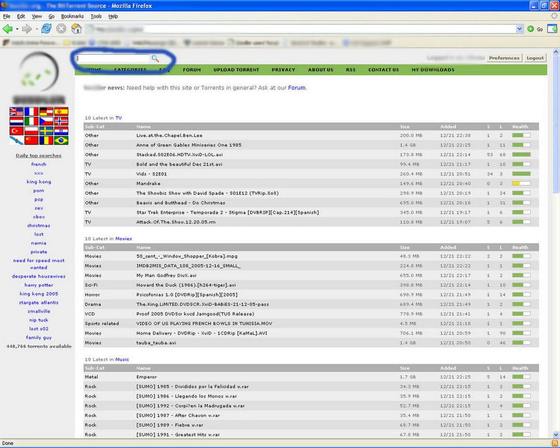The height and width of the screenshot is (448, 560).
Task: Select the Turkish flag
Action: (16, 131)
